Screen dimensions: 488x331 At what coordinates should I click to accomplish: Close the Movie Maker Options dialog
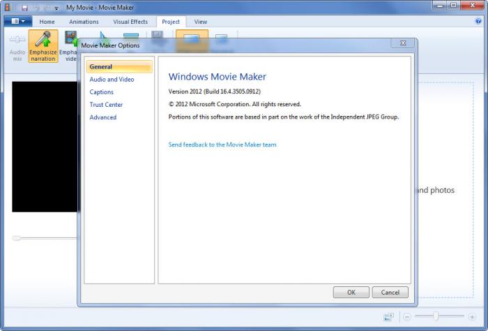click(403, 43)
